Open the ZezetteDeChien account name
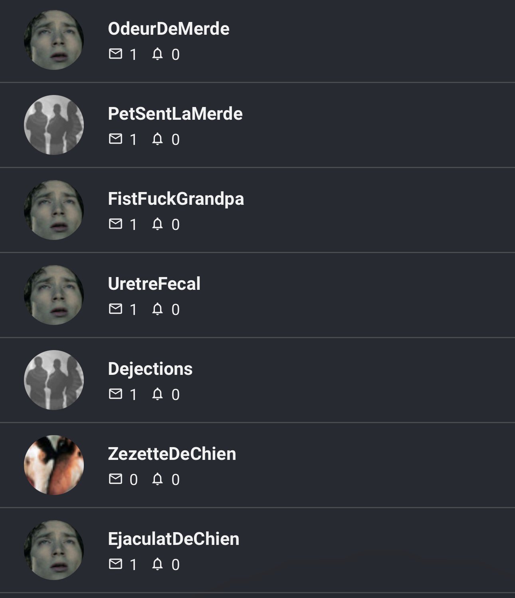 coord(172,454)
